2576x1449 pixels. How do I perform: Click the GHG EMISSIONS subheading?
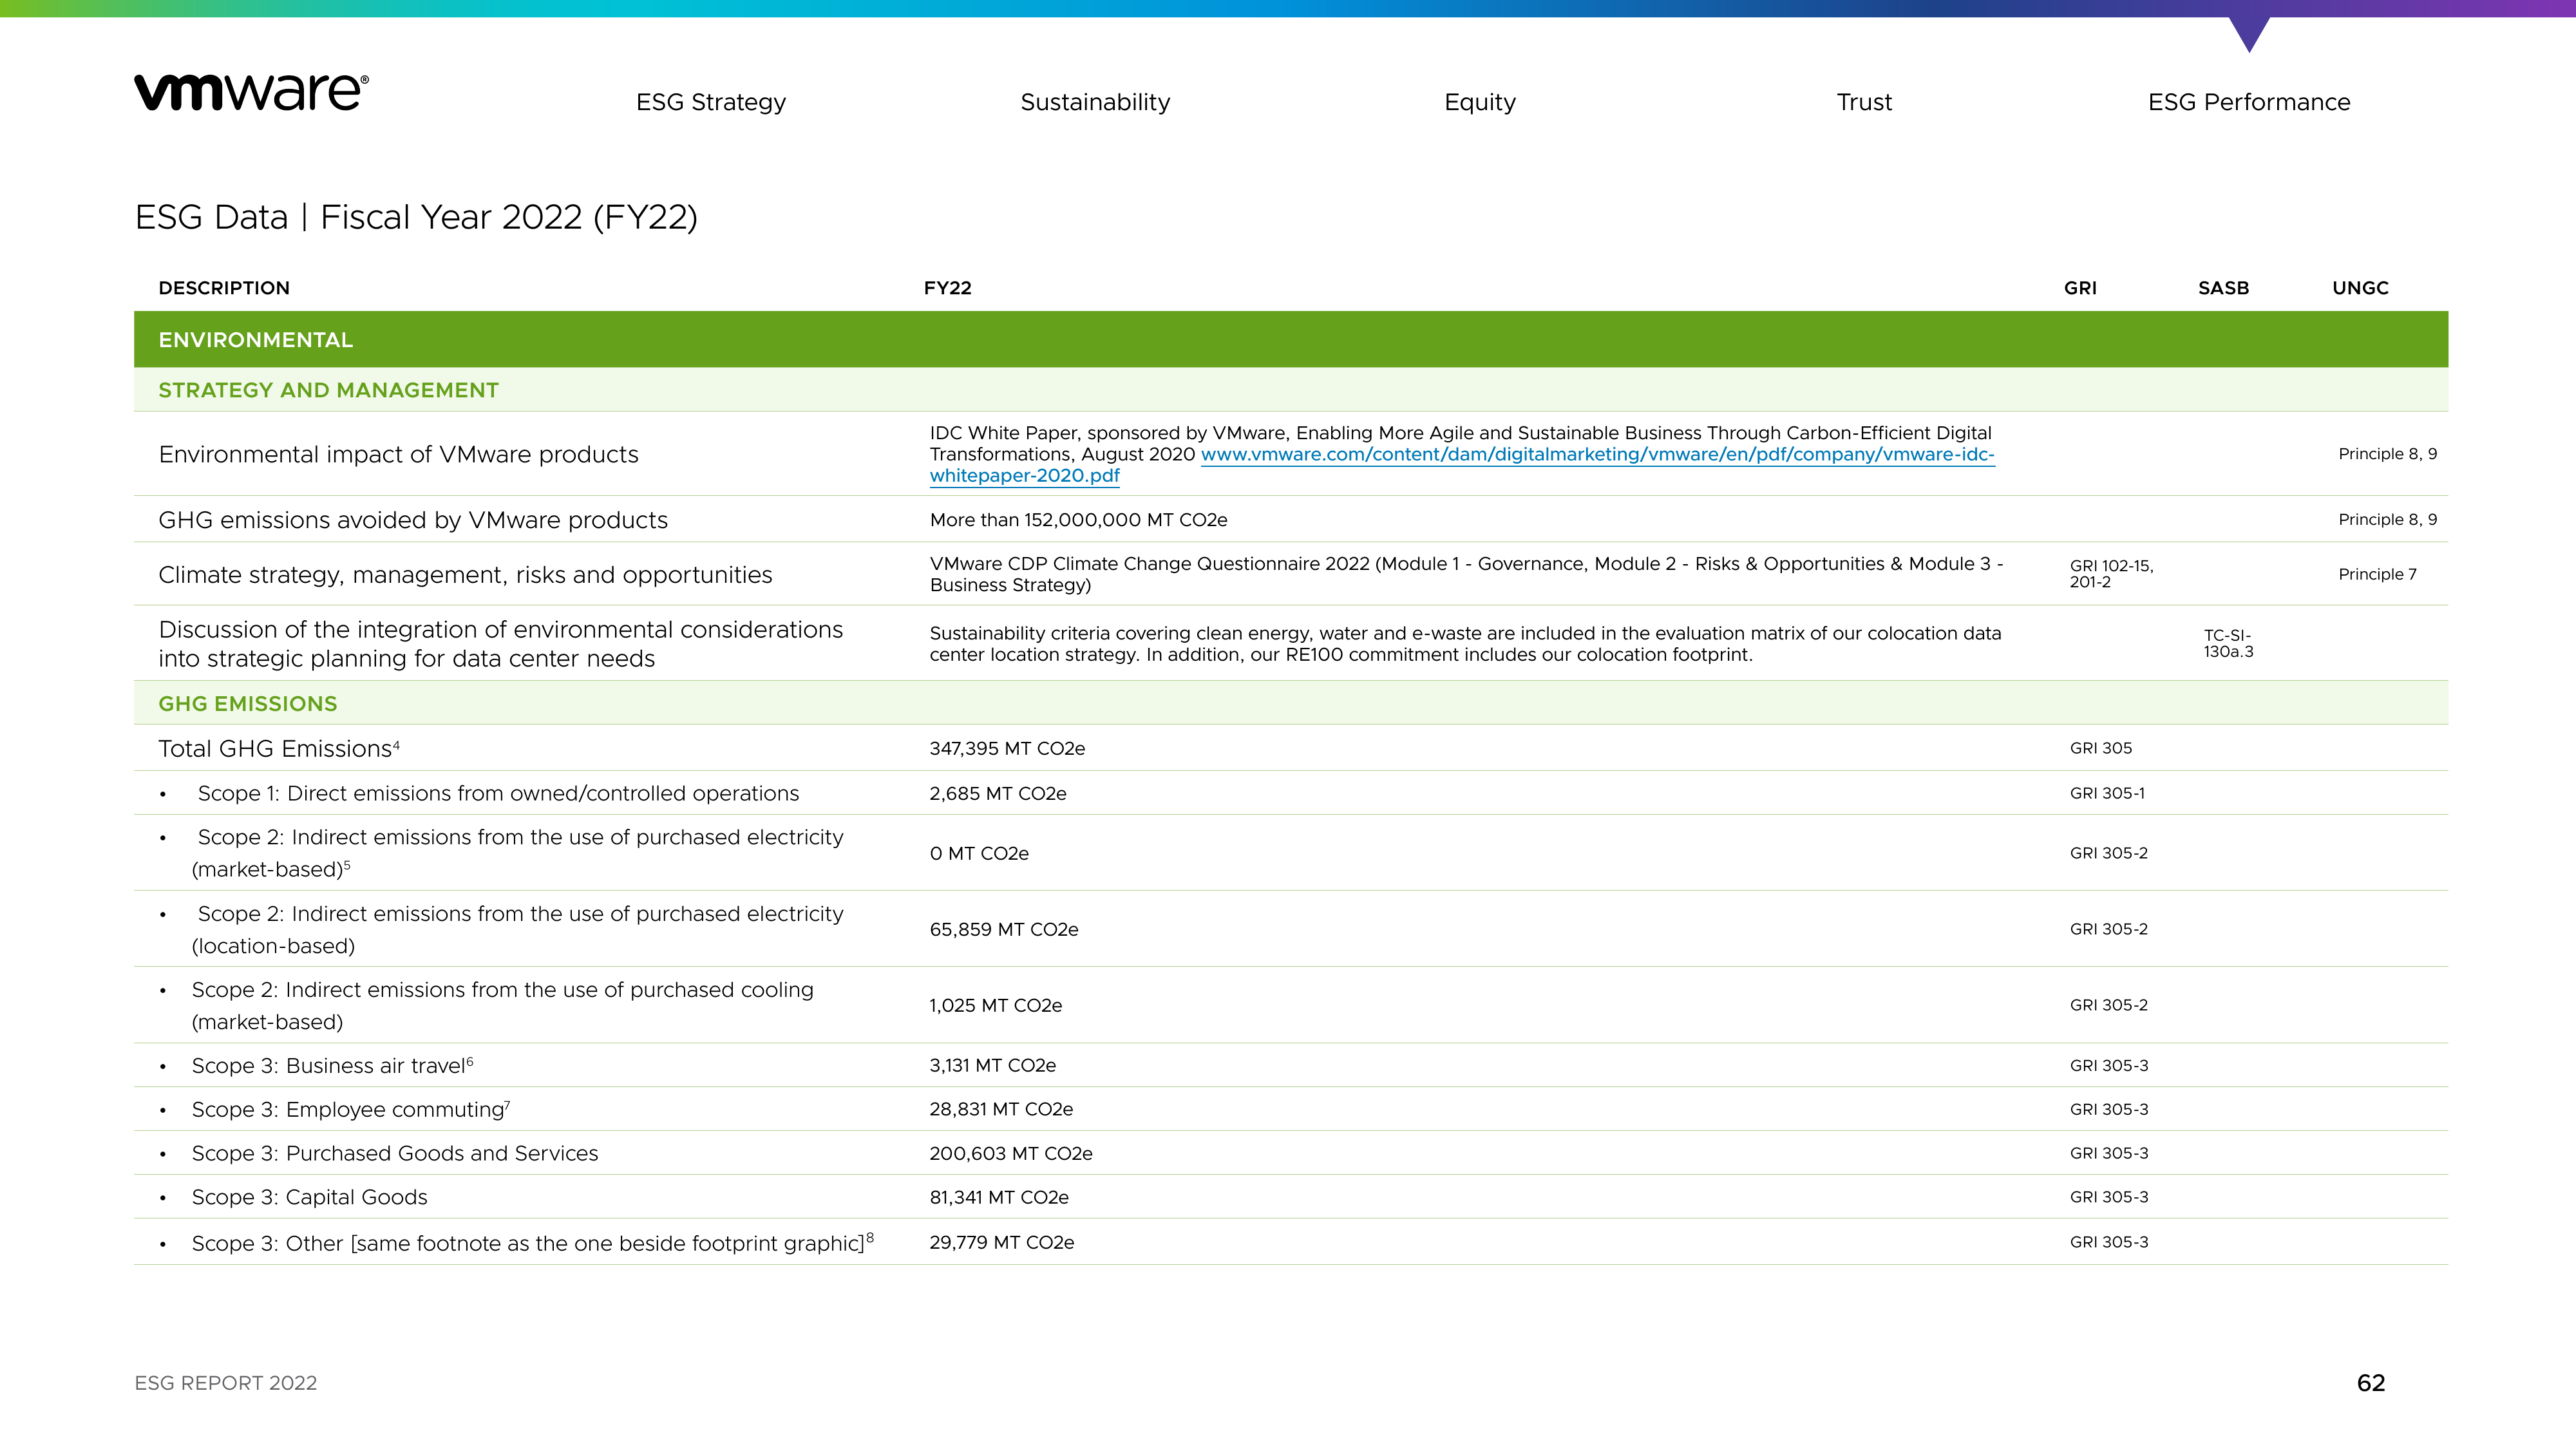pyautogui.click(x=247, y=704)
